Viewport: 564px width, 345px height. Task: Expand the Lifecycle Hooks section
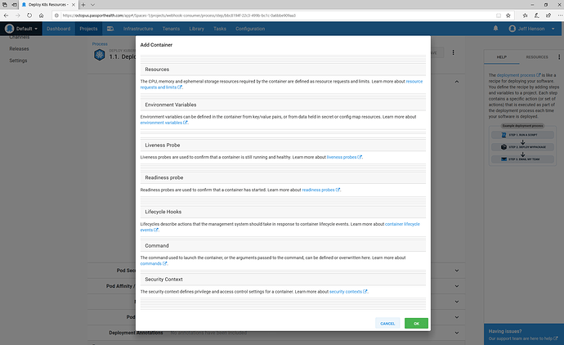pos(283,212)
